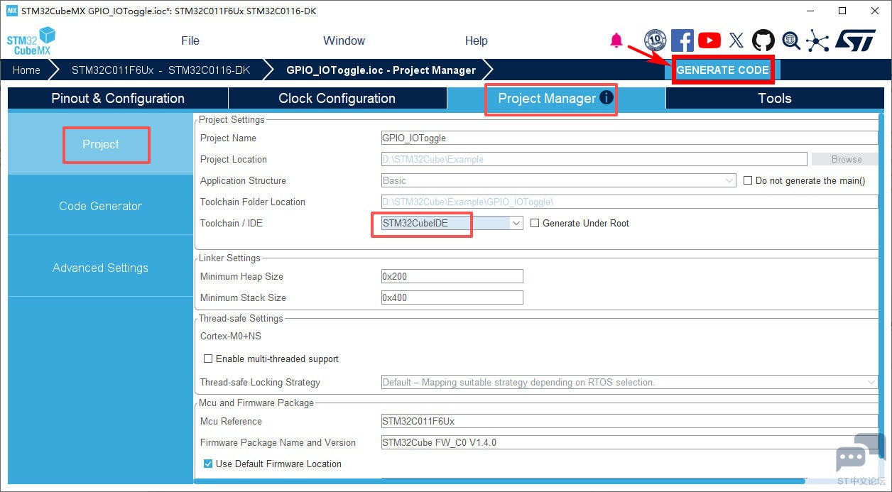Click the GENERATE CODE button

click(722, 70)
